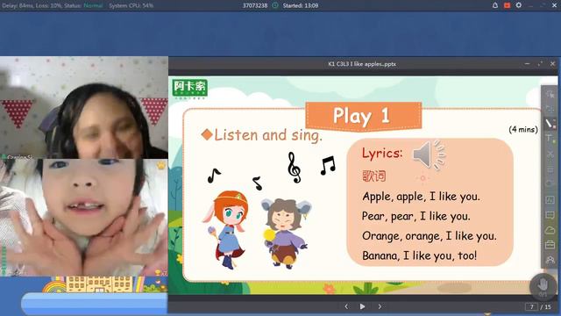This screenshot has height=316, width=561.
Task: Click the raise hand button
Action: pos(543,286)
